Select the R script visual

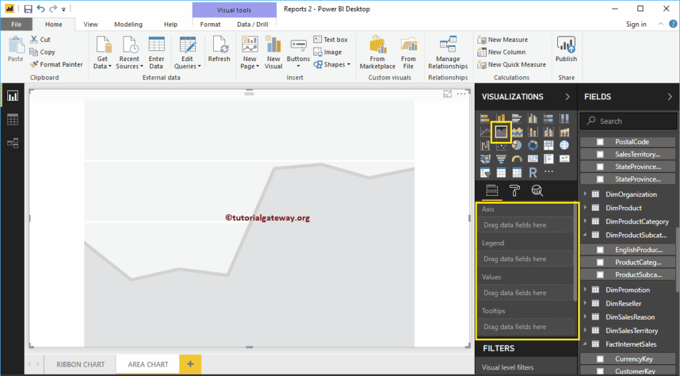[x=533, y=172]
